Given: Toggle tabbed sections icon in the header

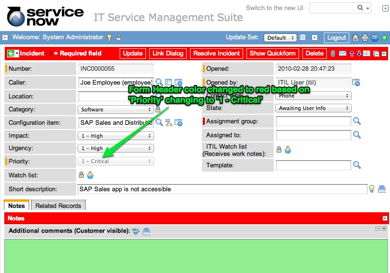Looking at the screenshot, I should pos(376,54).
